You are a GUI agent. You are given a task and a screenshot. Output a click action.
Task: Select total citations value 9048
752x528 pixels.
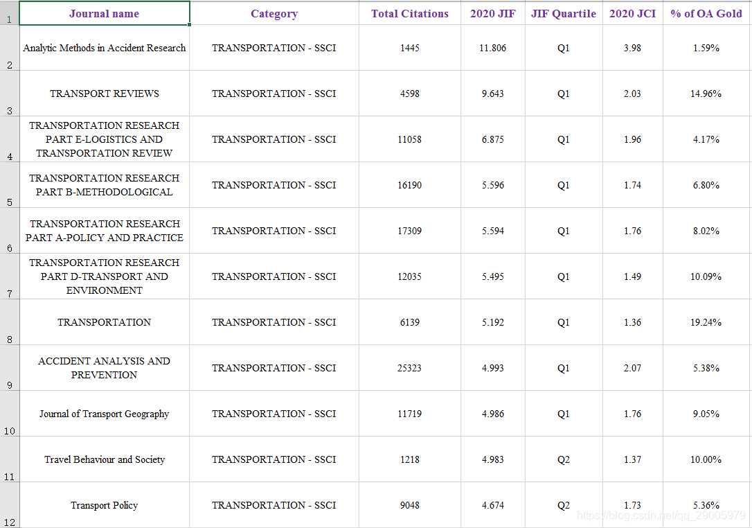coord(409,505)
